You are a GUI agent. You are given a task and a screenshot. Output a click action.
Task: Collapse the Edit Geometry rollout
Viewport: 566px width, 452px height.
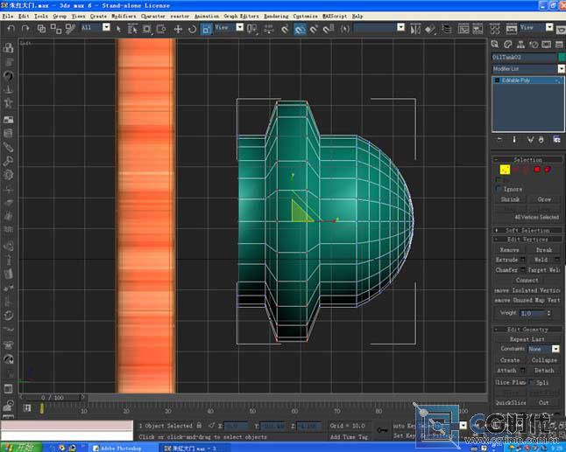pos(527,330)
